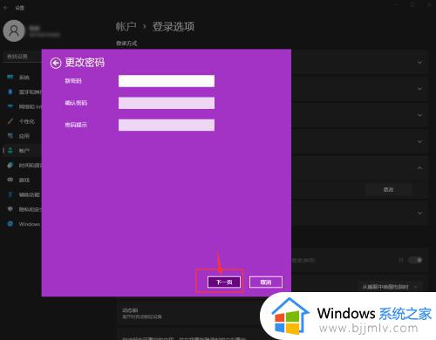Click the Settings window back arrow
436x340 pixels.
tap(6, 8)
